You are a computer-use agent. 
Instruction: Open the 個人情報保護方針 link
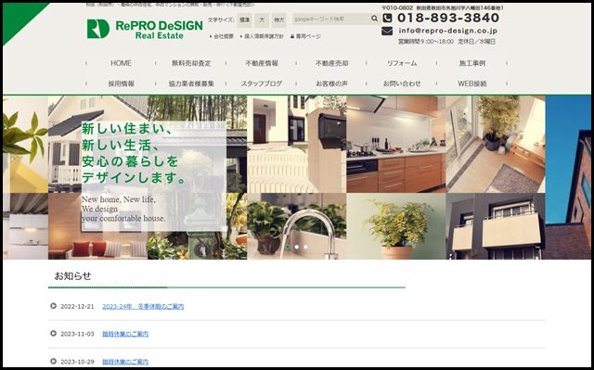[264, 37]
